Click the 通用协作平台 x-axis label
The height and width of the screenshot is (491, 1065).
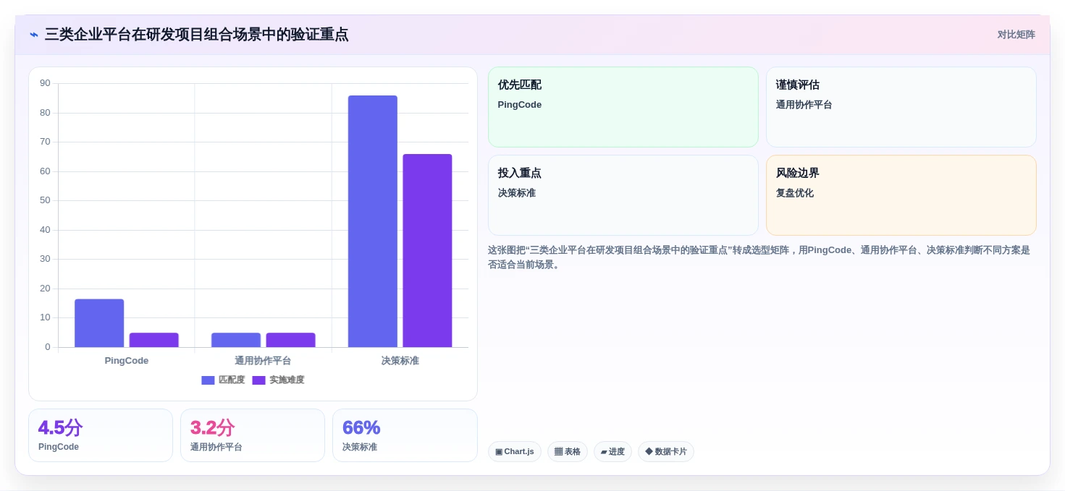pos(263,360)
